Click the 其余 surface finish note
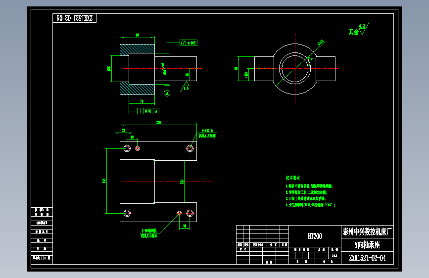This screenshot has width=429, height=278. click(x=353, y=32)
